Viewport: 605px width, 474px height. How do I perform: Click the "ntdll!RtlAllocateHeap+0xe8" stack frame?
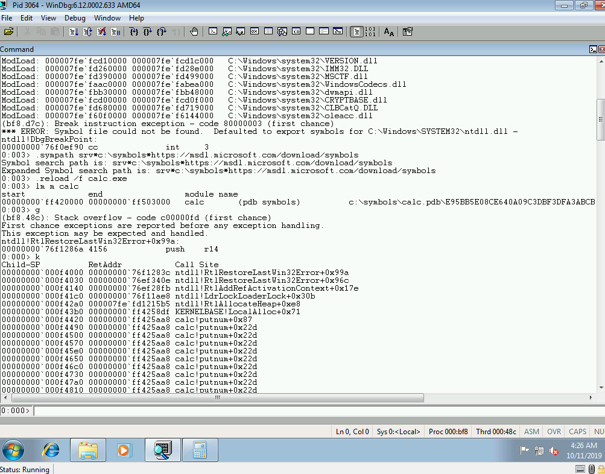coord(237,304)
